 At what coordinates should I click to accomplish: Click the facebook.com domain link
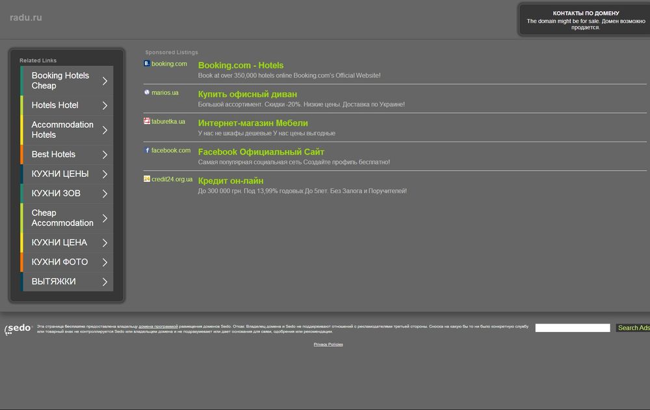pos(171,150)
